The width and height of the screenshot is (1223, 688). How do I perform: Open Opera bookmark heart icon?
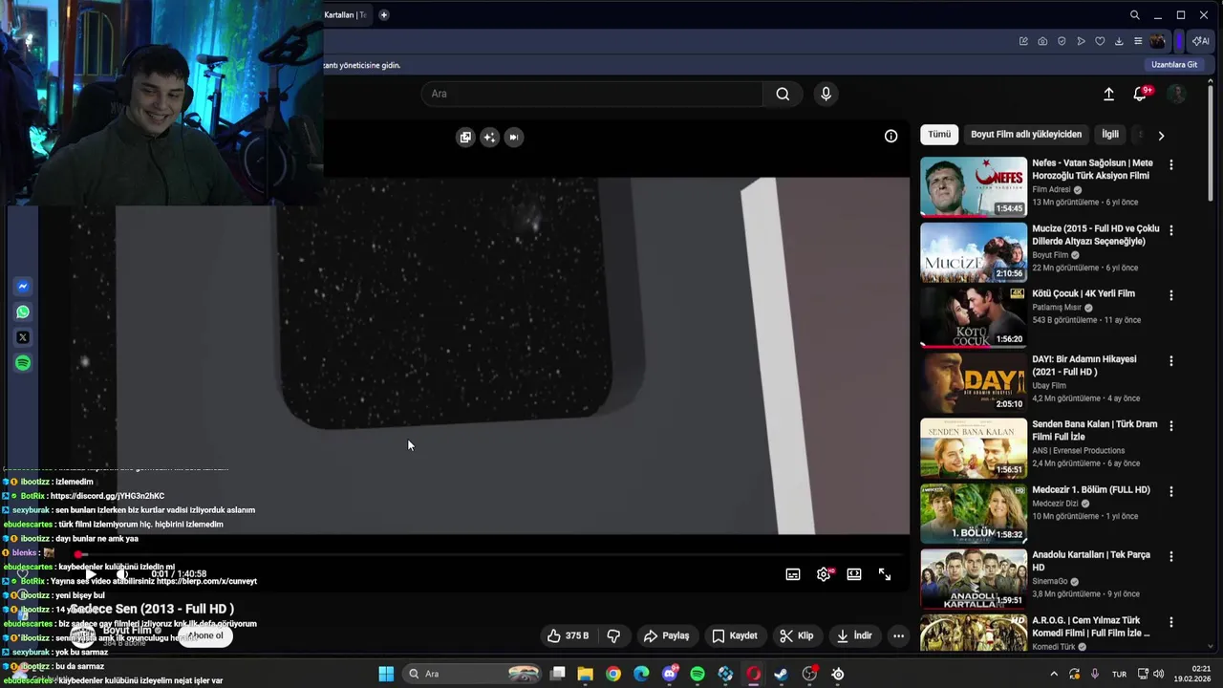[1100, 41]
